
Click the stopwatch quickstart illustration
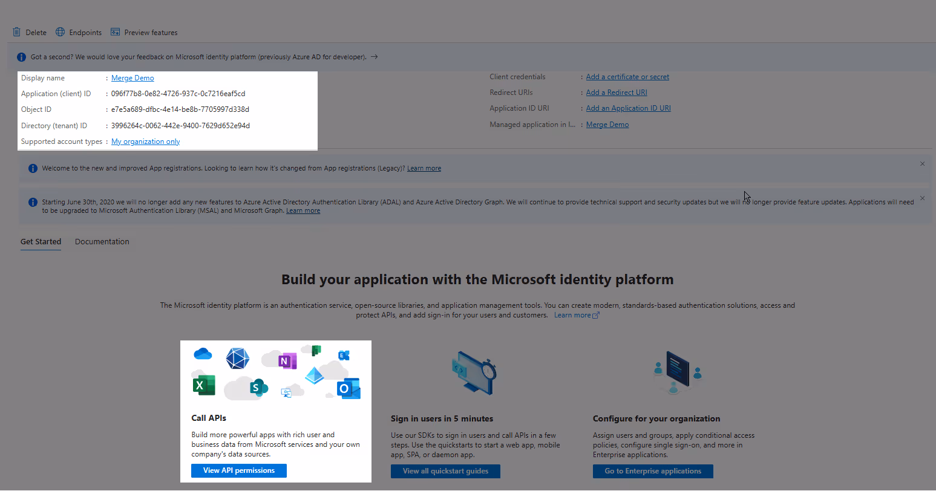click(x=474, y=372)
